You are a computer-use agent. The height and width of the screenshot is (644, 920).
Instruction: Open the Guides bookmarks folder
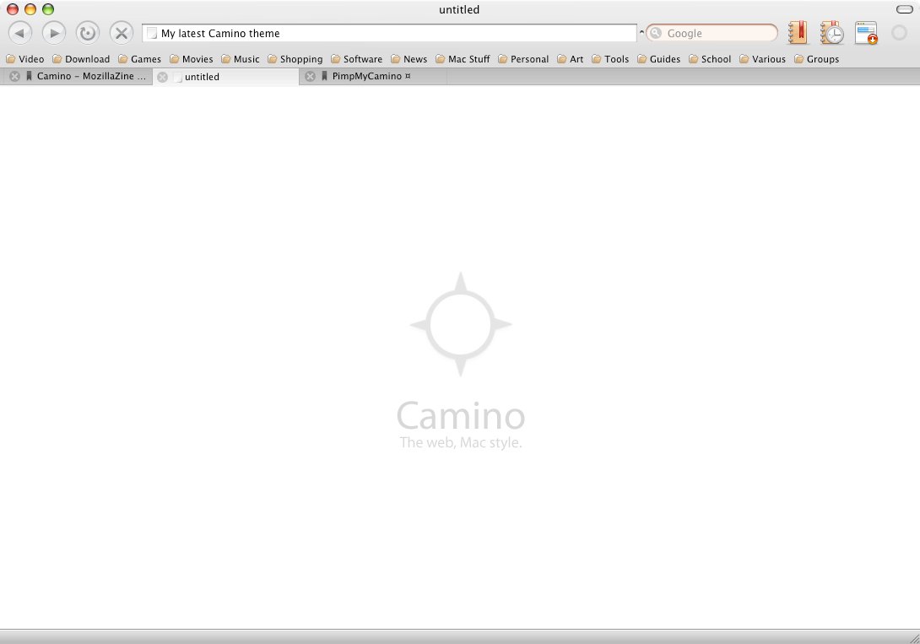point(659,59)
